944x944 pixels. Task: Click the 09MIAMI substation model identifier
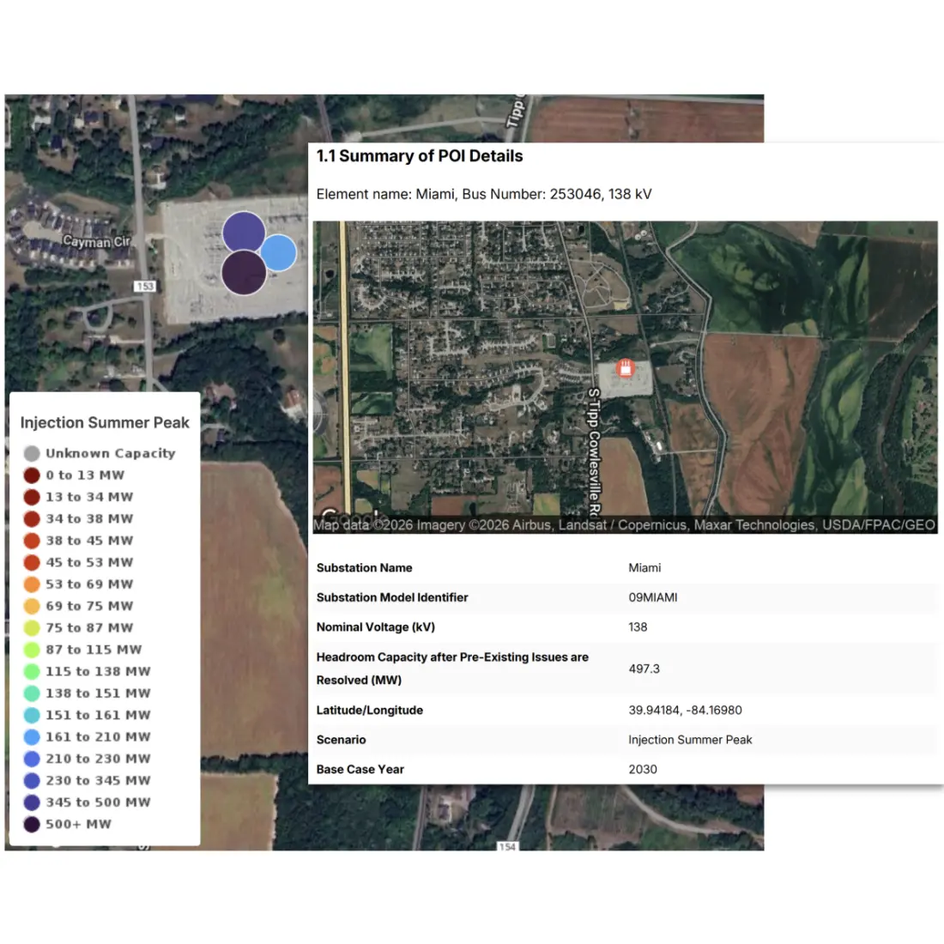tap(652, 597)
